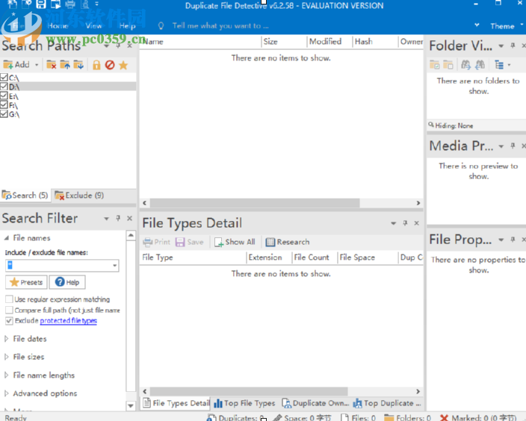The height and width of the screenshot is (421, 526).
Task: Expand the File sizes section
Action: coord(7,357)
